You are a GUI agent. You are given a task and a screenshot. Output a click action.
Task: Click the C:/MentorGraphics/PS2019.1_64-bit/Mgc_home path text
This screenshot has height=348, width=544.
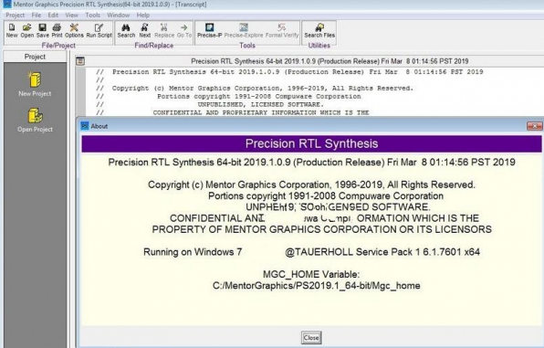coord(316,286)
